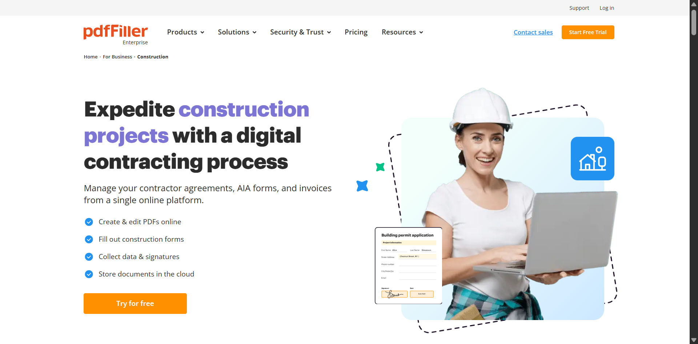Open the Security & Trust dropdown
The image size is (698, 344).
coord(301,32)
